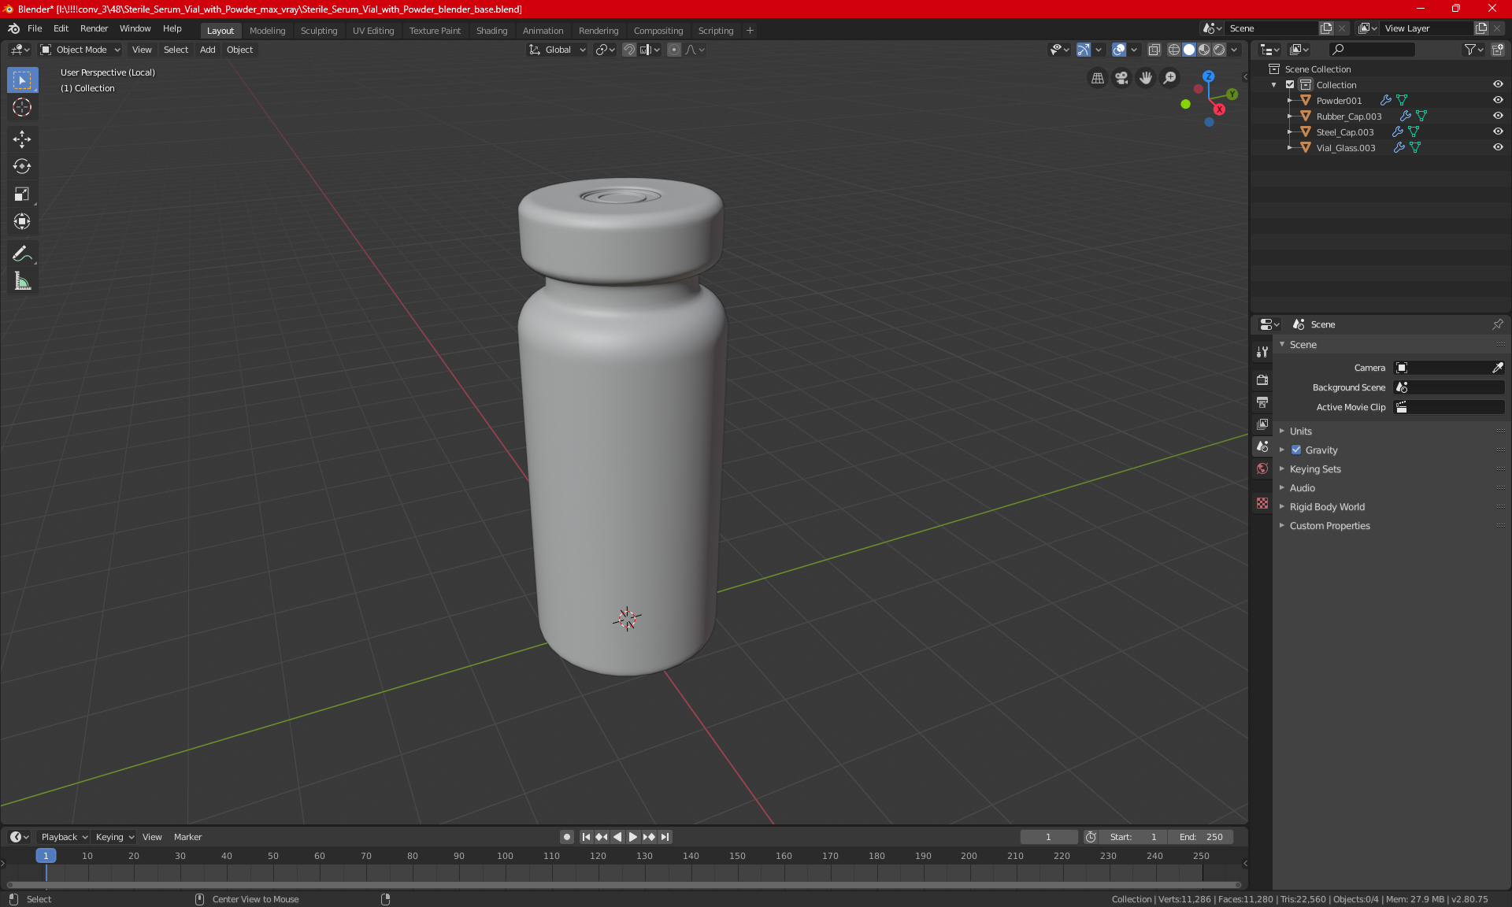Toggle the Gravity checkbox
This screenshot has height=907, width=1512.
point(1296,450)
